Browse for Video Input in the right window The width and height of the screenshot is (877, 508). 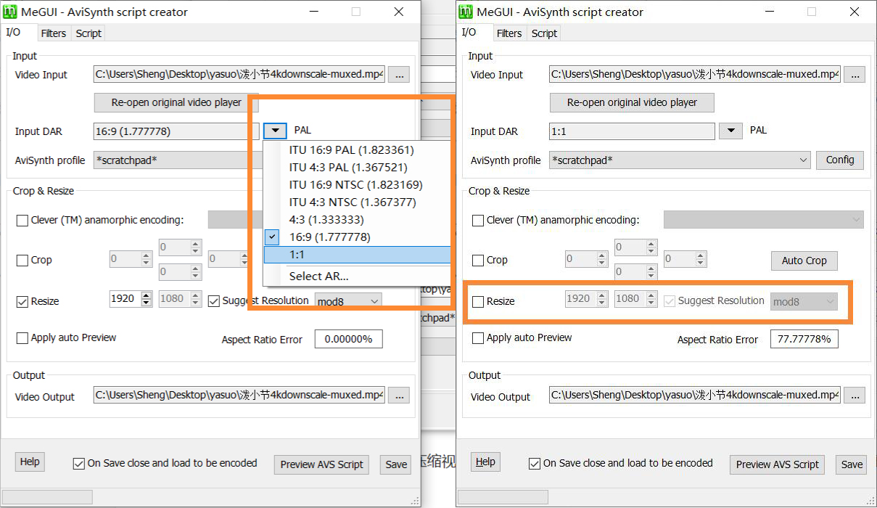pos(855,74)
